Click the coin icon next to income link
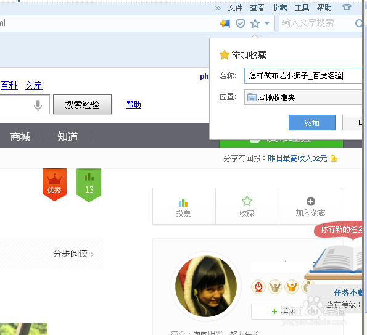This screenshot has height=335, width=367. [x=334, y=159]
